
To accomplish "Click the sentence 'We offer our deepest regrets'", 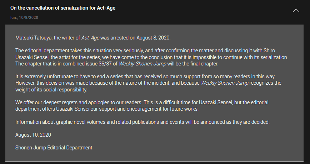I will [79, 102].
